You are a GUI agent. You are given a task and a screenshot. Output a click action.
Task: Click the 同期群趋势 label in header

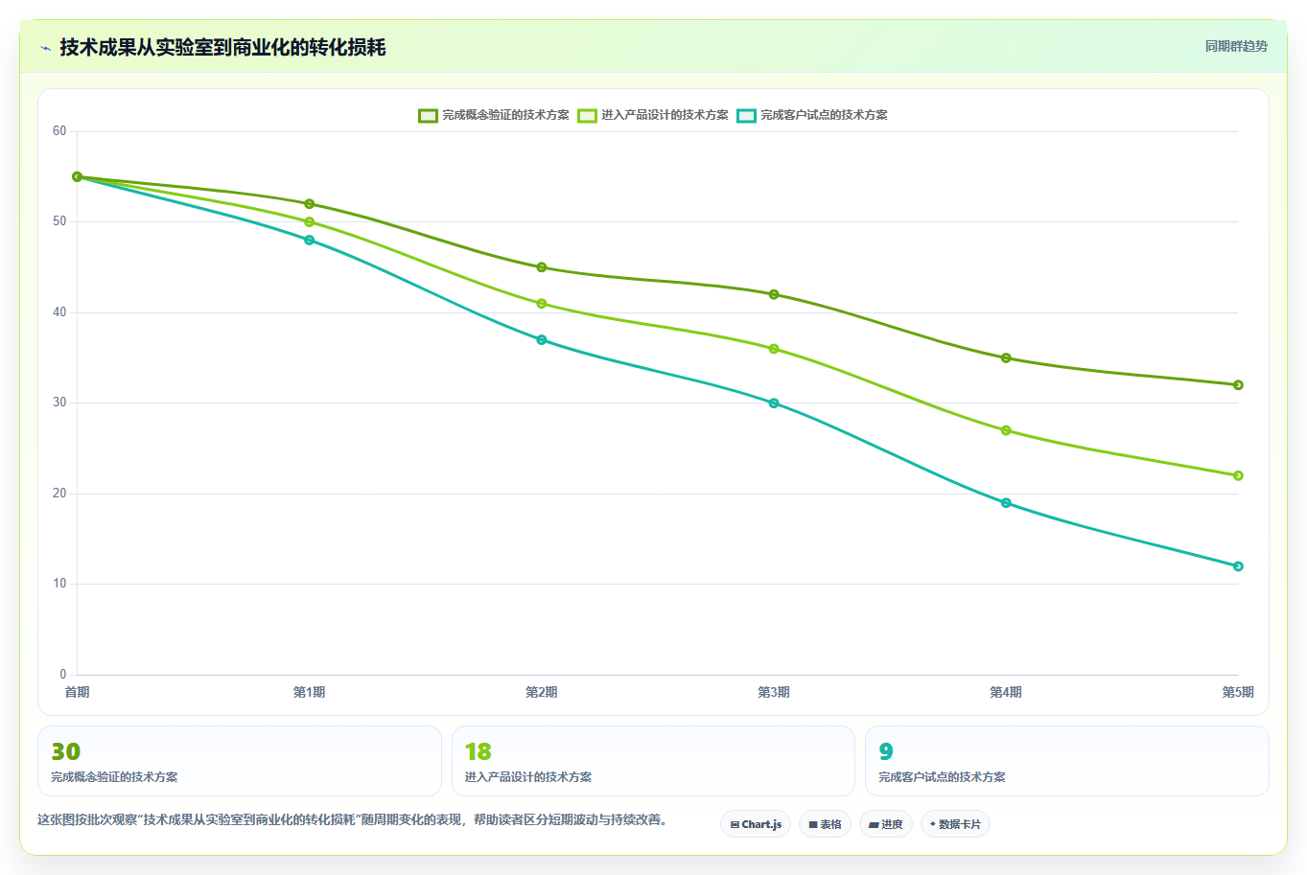[x=1236, y=46]
